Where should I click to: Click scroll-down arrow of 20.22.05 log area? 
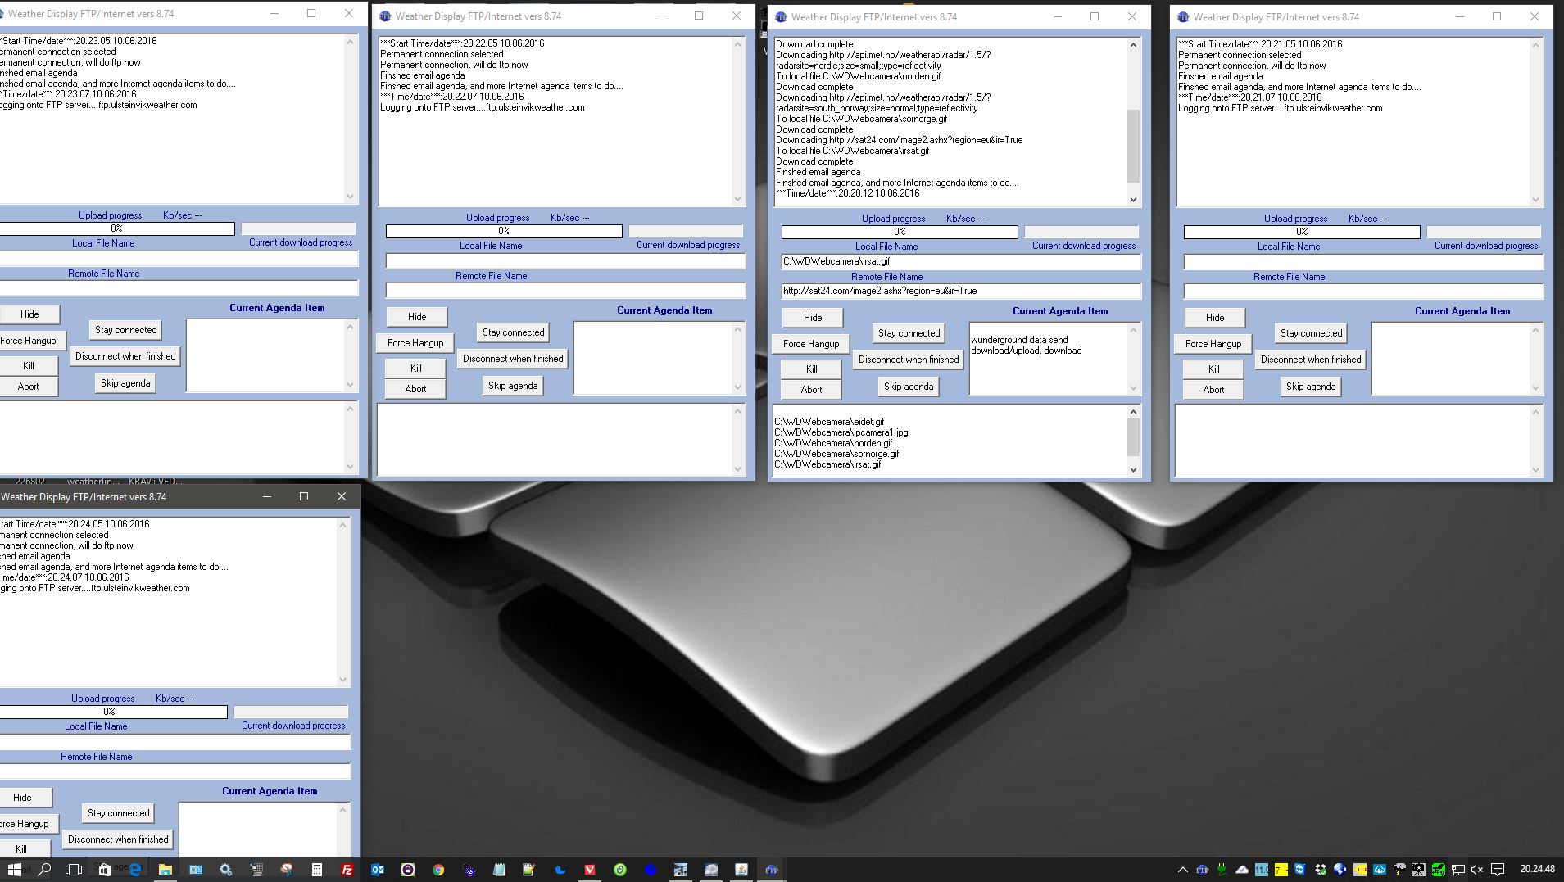pos(737,199)
